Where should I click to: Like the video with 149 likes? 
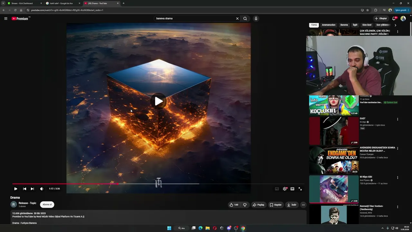tap(234, 205)
